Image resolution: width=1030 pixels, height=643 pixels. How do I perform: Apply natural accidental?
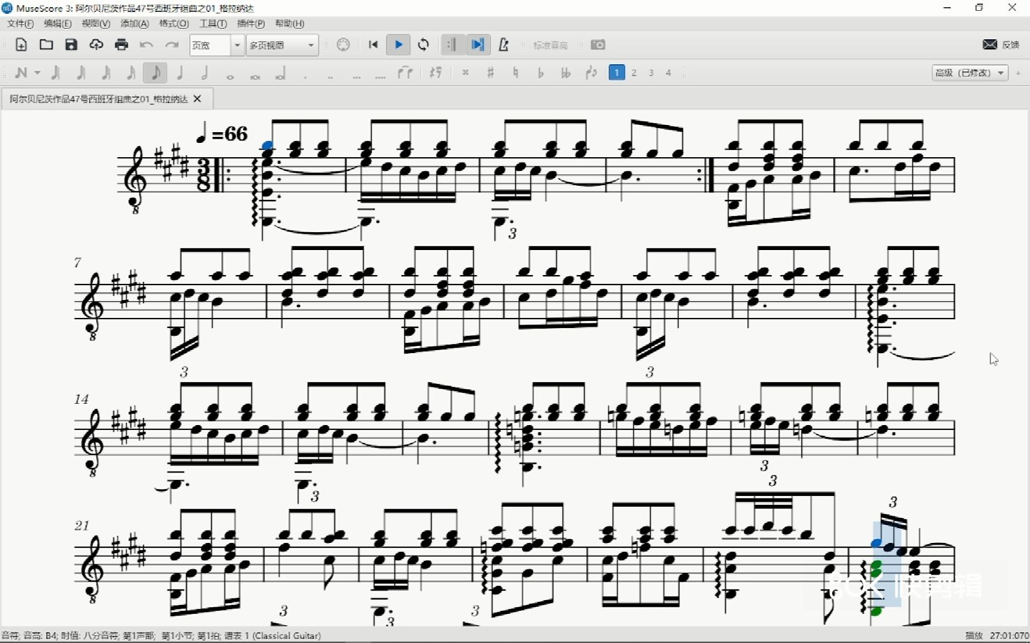tap(516, 73)
